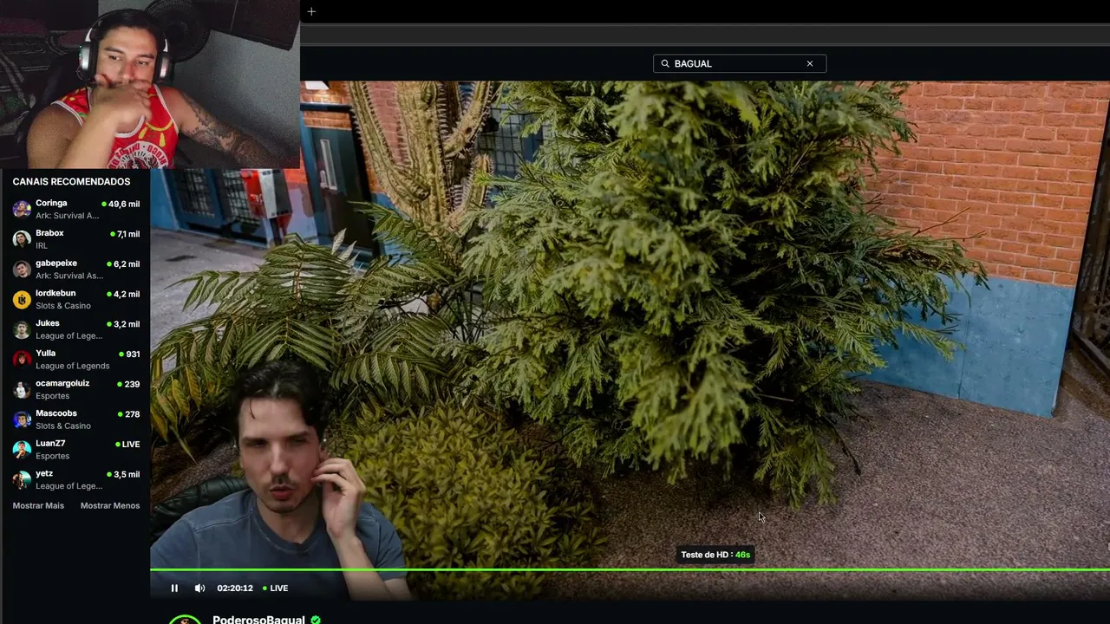
Task: Collapse list with Mostrar Menos
Action: click(x=110, y=505)
